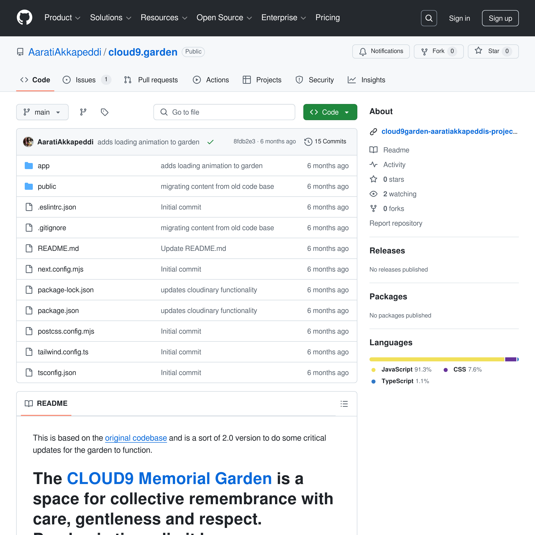
Task: Open the 15 Commits history link
Action: [x=325, y=142]
